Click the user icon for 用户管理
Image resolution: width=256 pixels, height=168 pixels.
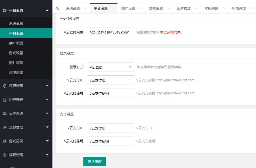tap(5, 100)
